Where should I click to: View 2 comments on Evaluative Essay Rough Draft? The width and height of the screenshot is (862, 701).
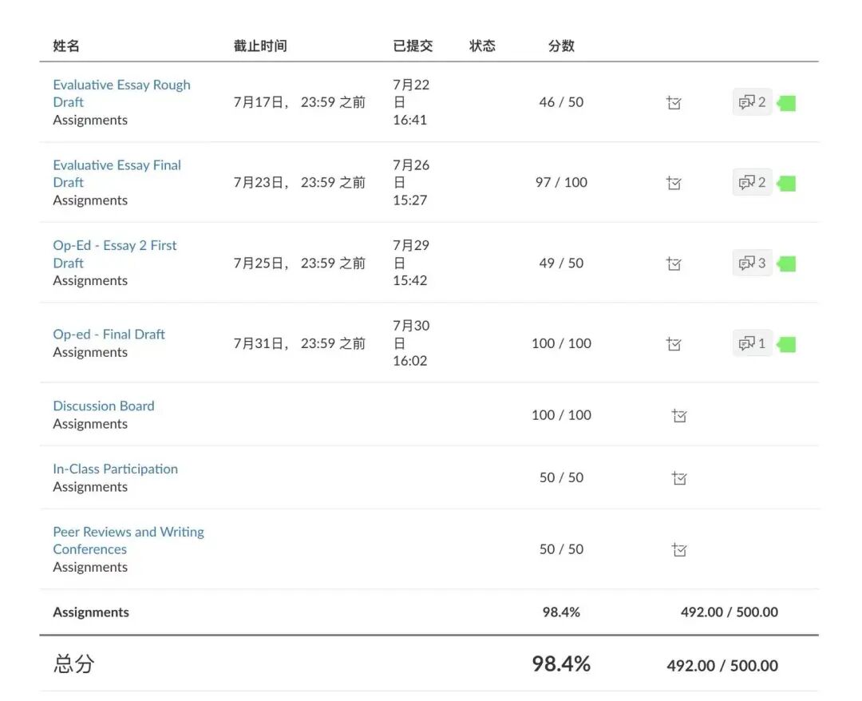click(x=752, y=102)
